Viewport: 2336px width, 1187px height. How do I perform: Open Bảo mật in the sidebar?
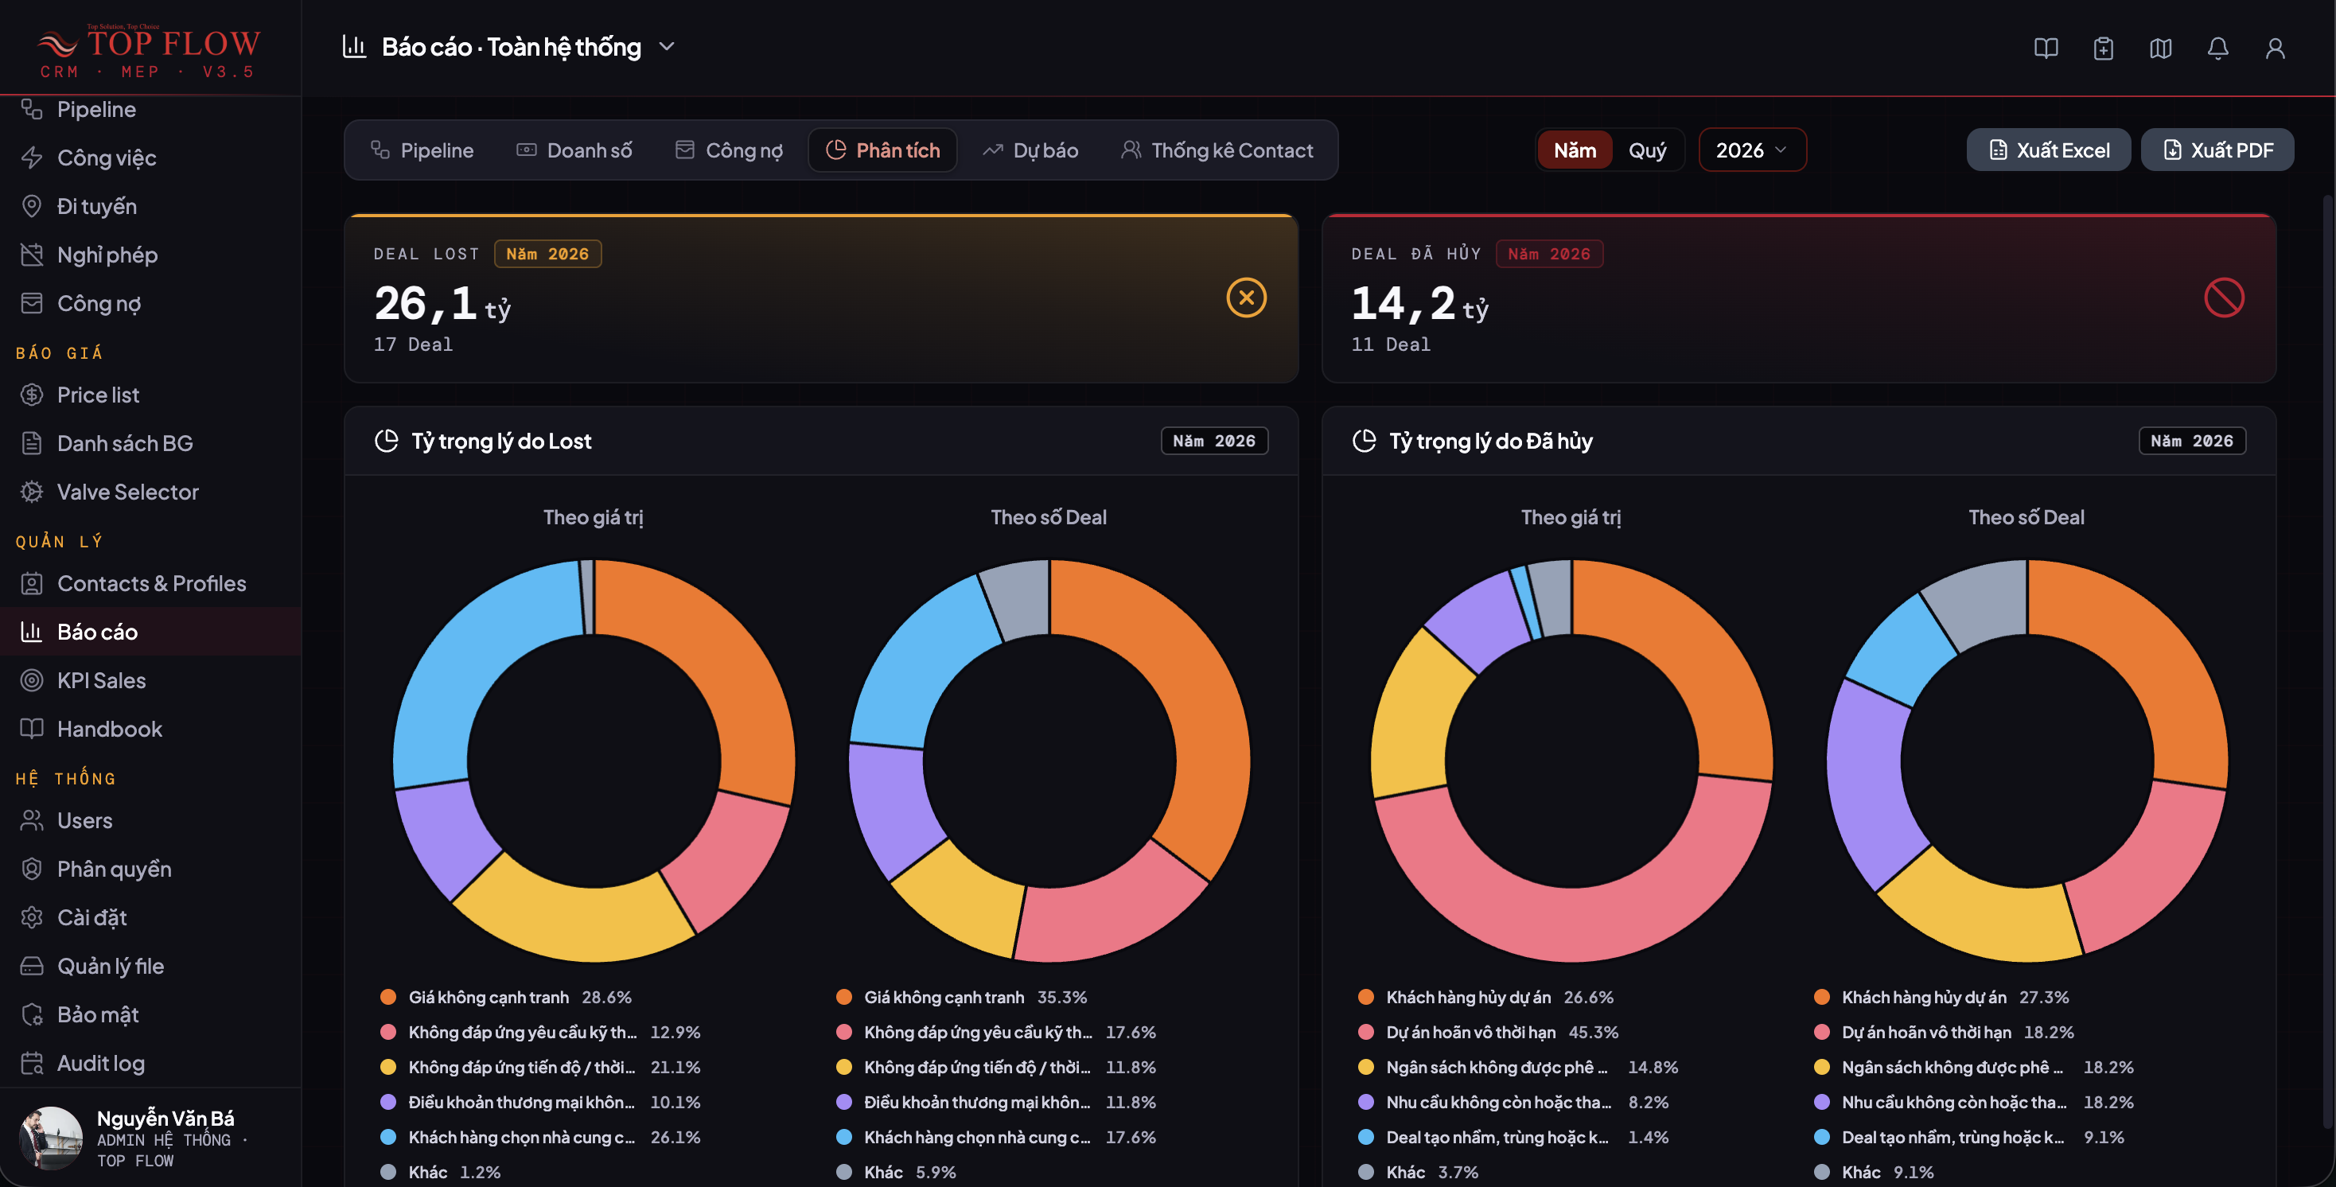click(150, 1014)
